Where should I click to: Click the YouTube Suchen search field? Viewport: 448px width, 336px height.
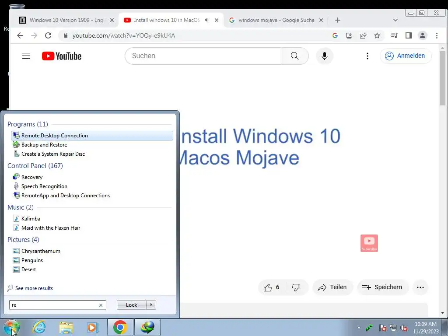[x=203, y=56]
